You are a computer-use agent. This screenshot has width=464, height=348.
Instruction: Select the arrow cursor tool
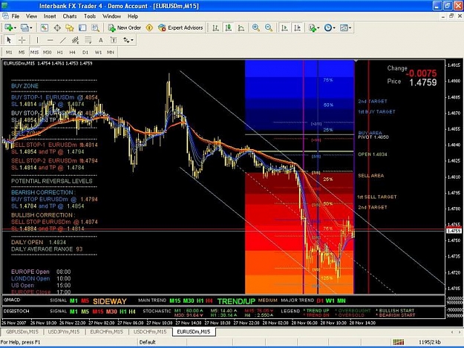[9, 40]
